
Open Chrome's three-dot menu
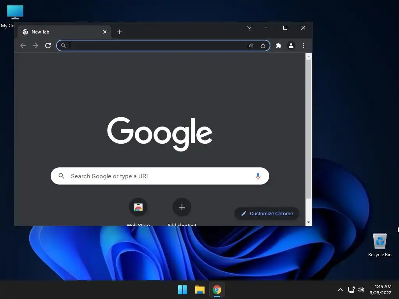[304, 46]
